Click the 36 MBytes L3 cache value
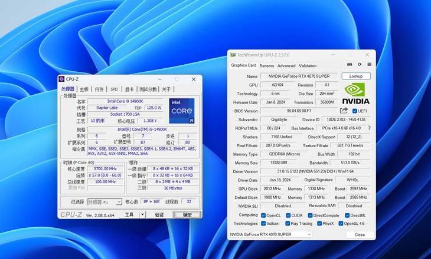The height and width of the screenshot is (259, 431). pyautogui.click(x=173, y=188)
